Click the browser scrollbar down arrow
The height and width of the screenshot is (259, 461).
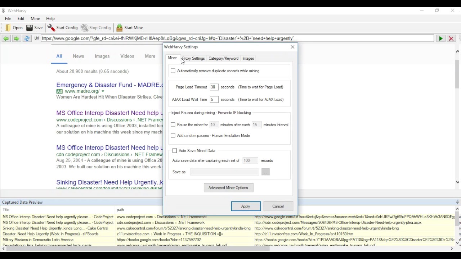pos(457,182)
